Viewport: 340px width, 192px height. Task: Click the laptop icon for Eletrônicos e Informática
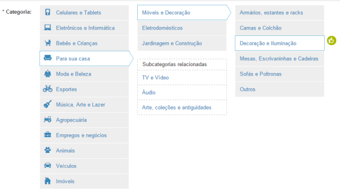point(48,28)
